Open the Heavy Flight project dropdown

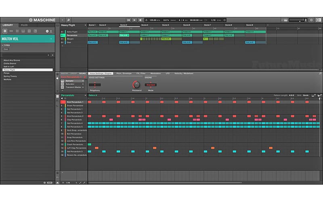coord(85,25)
